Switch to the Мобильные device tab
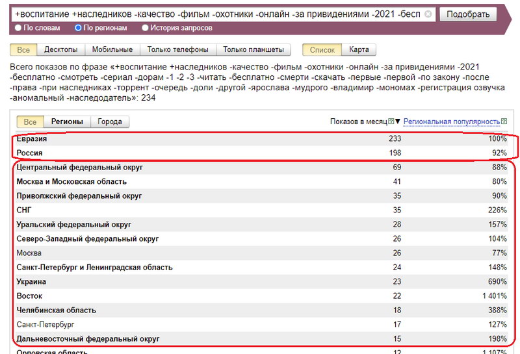This screenshot has height=354, width=520. point(112,49)
